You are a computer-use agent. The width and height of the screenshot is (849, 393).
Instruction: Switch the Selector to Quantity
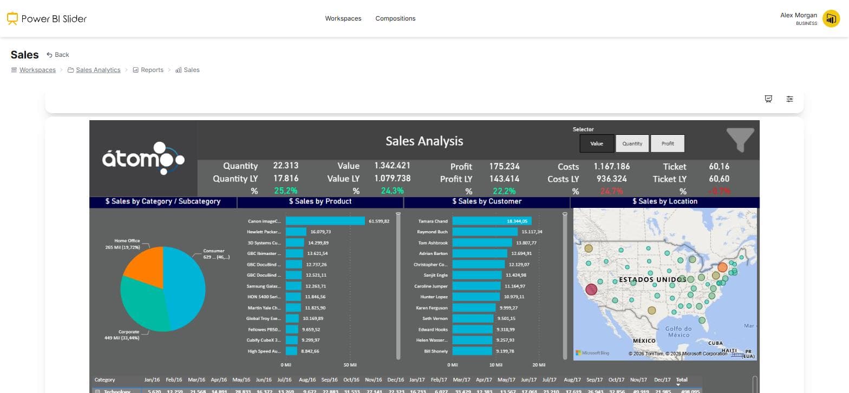[632, 143]
